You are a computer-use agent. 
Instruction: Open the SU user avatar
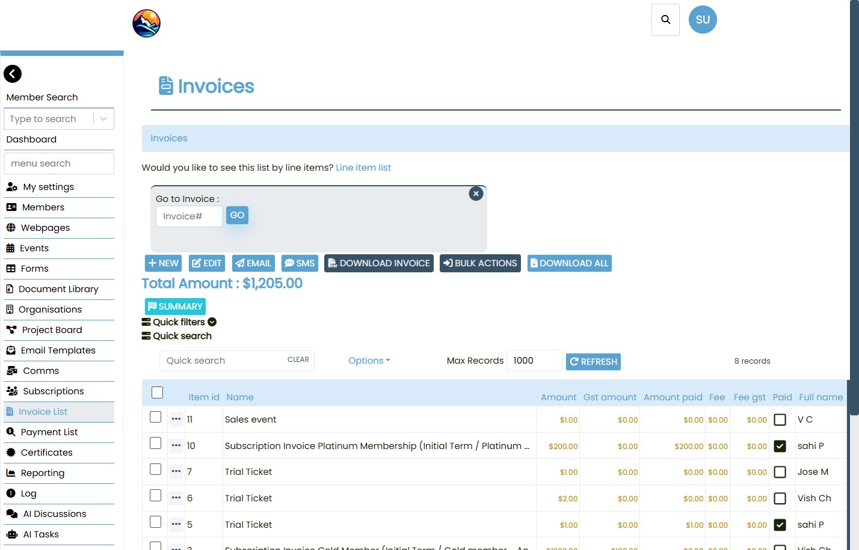coord(703,20)
